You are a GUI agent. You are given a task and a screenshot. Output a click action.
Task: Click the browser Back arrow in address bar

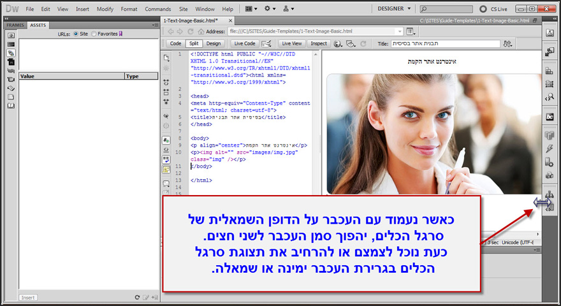171,31
